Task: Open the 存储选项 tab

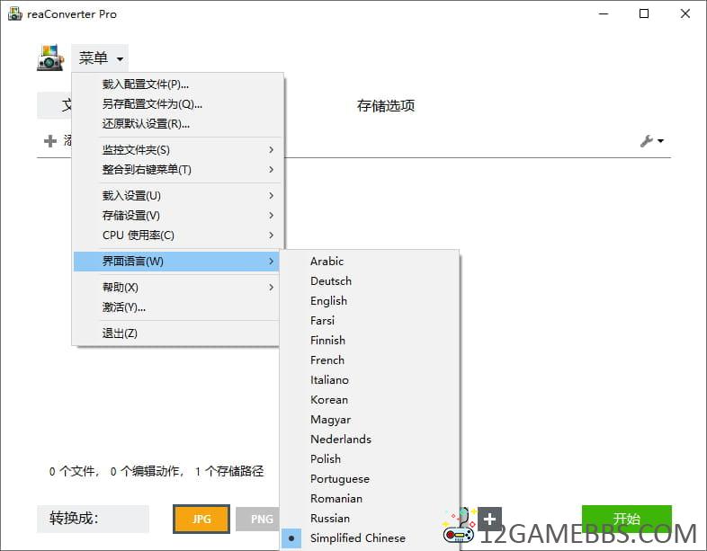Action: tap(386, 105)
